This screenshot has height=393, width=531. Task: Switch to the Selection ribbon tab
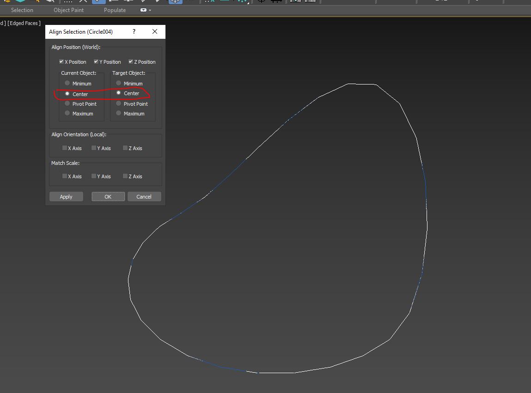pyautogui.click(x=21, y=10)
